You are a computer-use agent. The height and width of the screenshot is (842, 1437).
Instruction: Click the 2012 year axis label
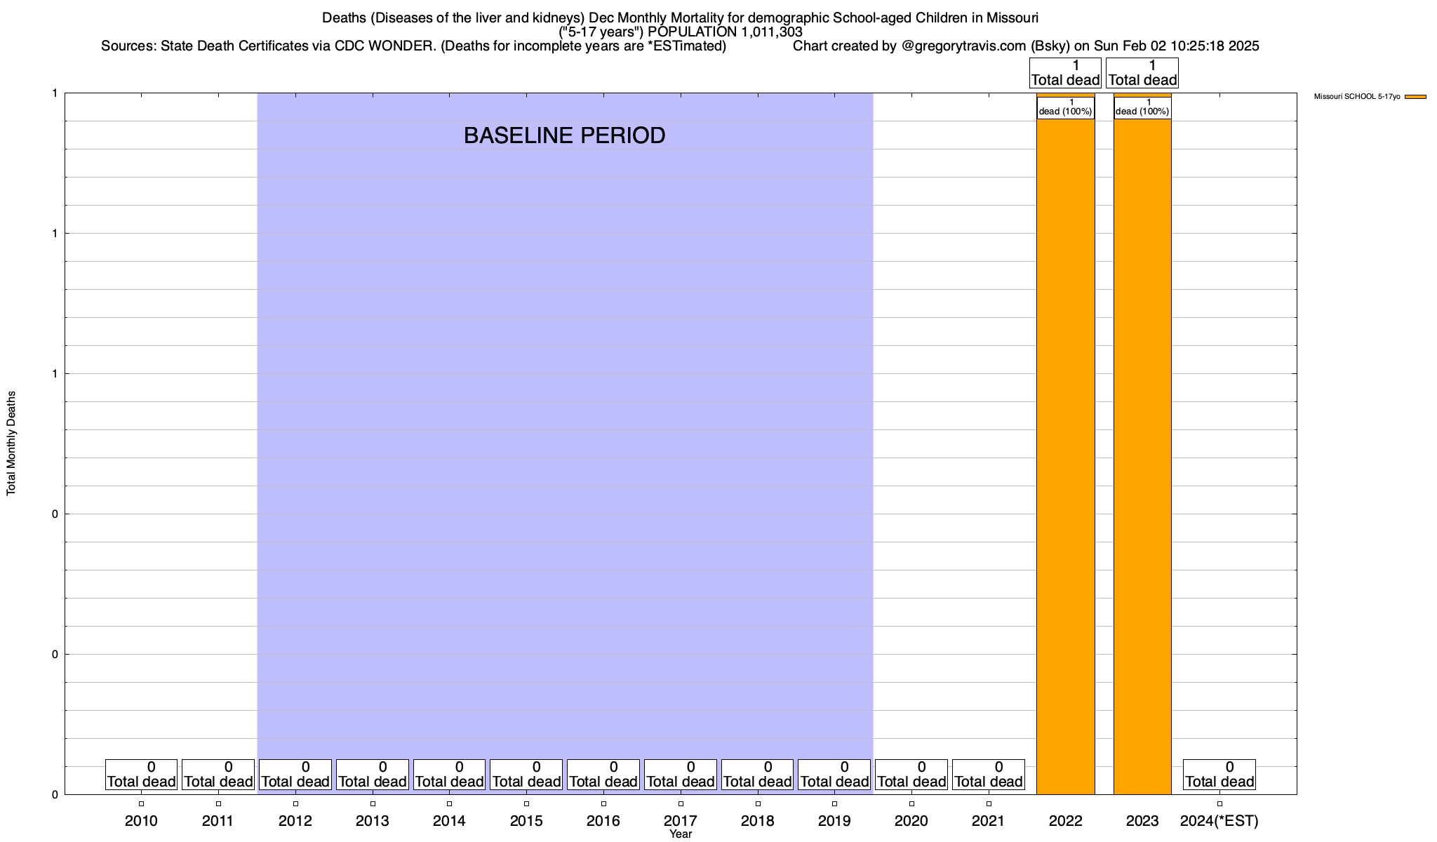coord(295,821)
